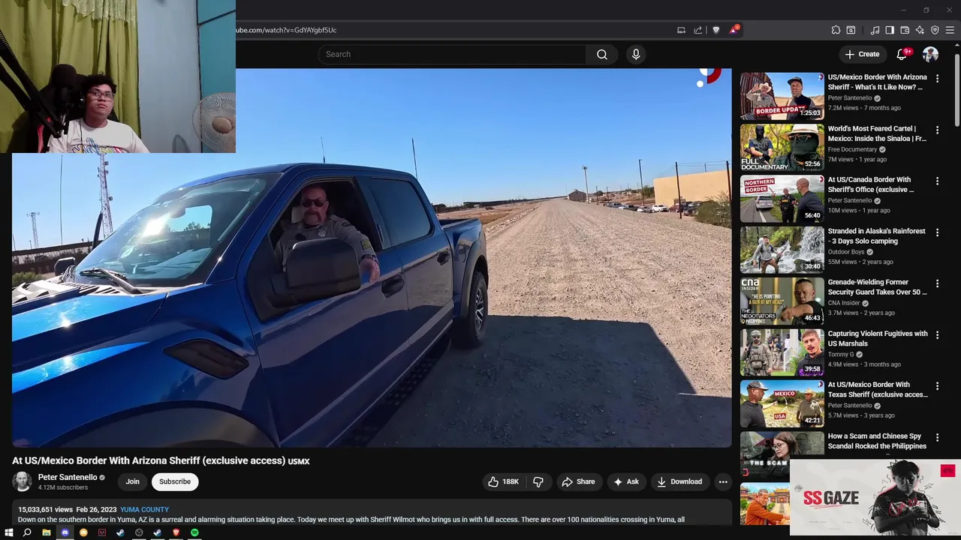Click the YouTube search magnifier button

point(602,54)
